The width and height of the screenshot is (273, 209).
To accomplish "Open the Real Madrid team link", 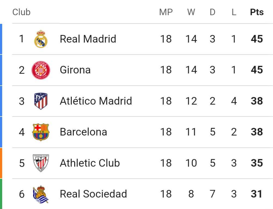I will click(x=88, y=39).
